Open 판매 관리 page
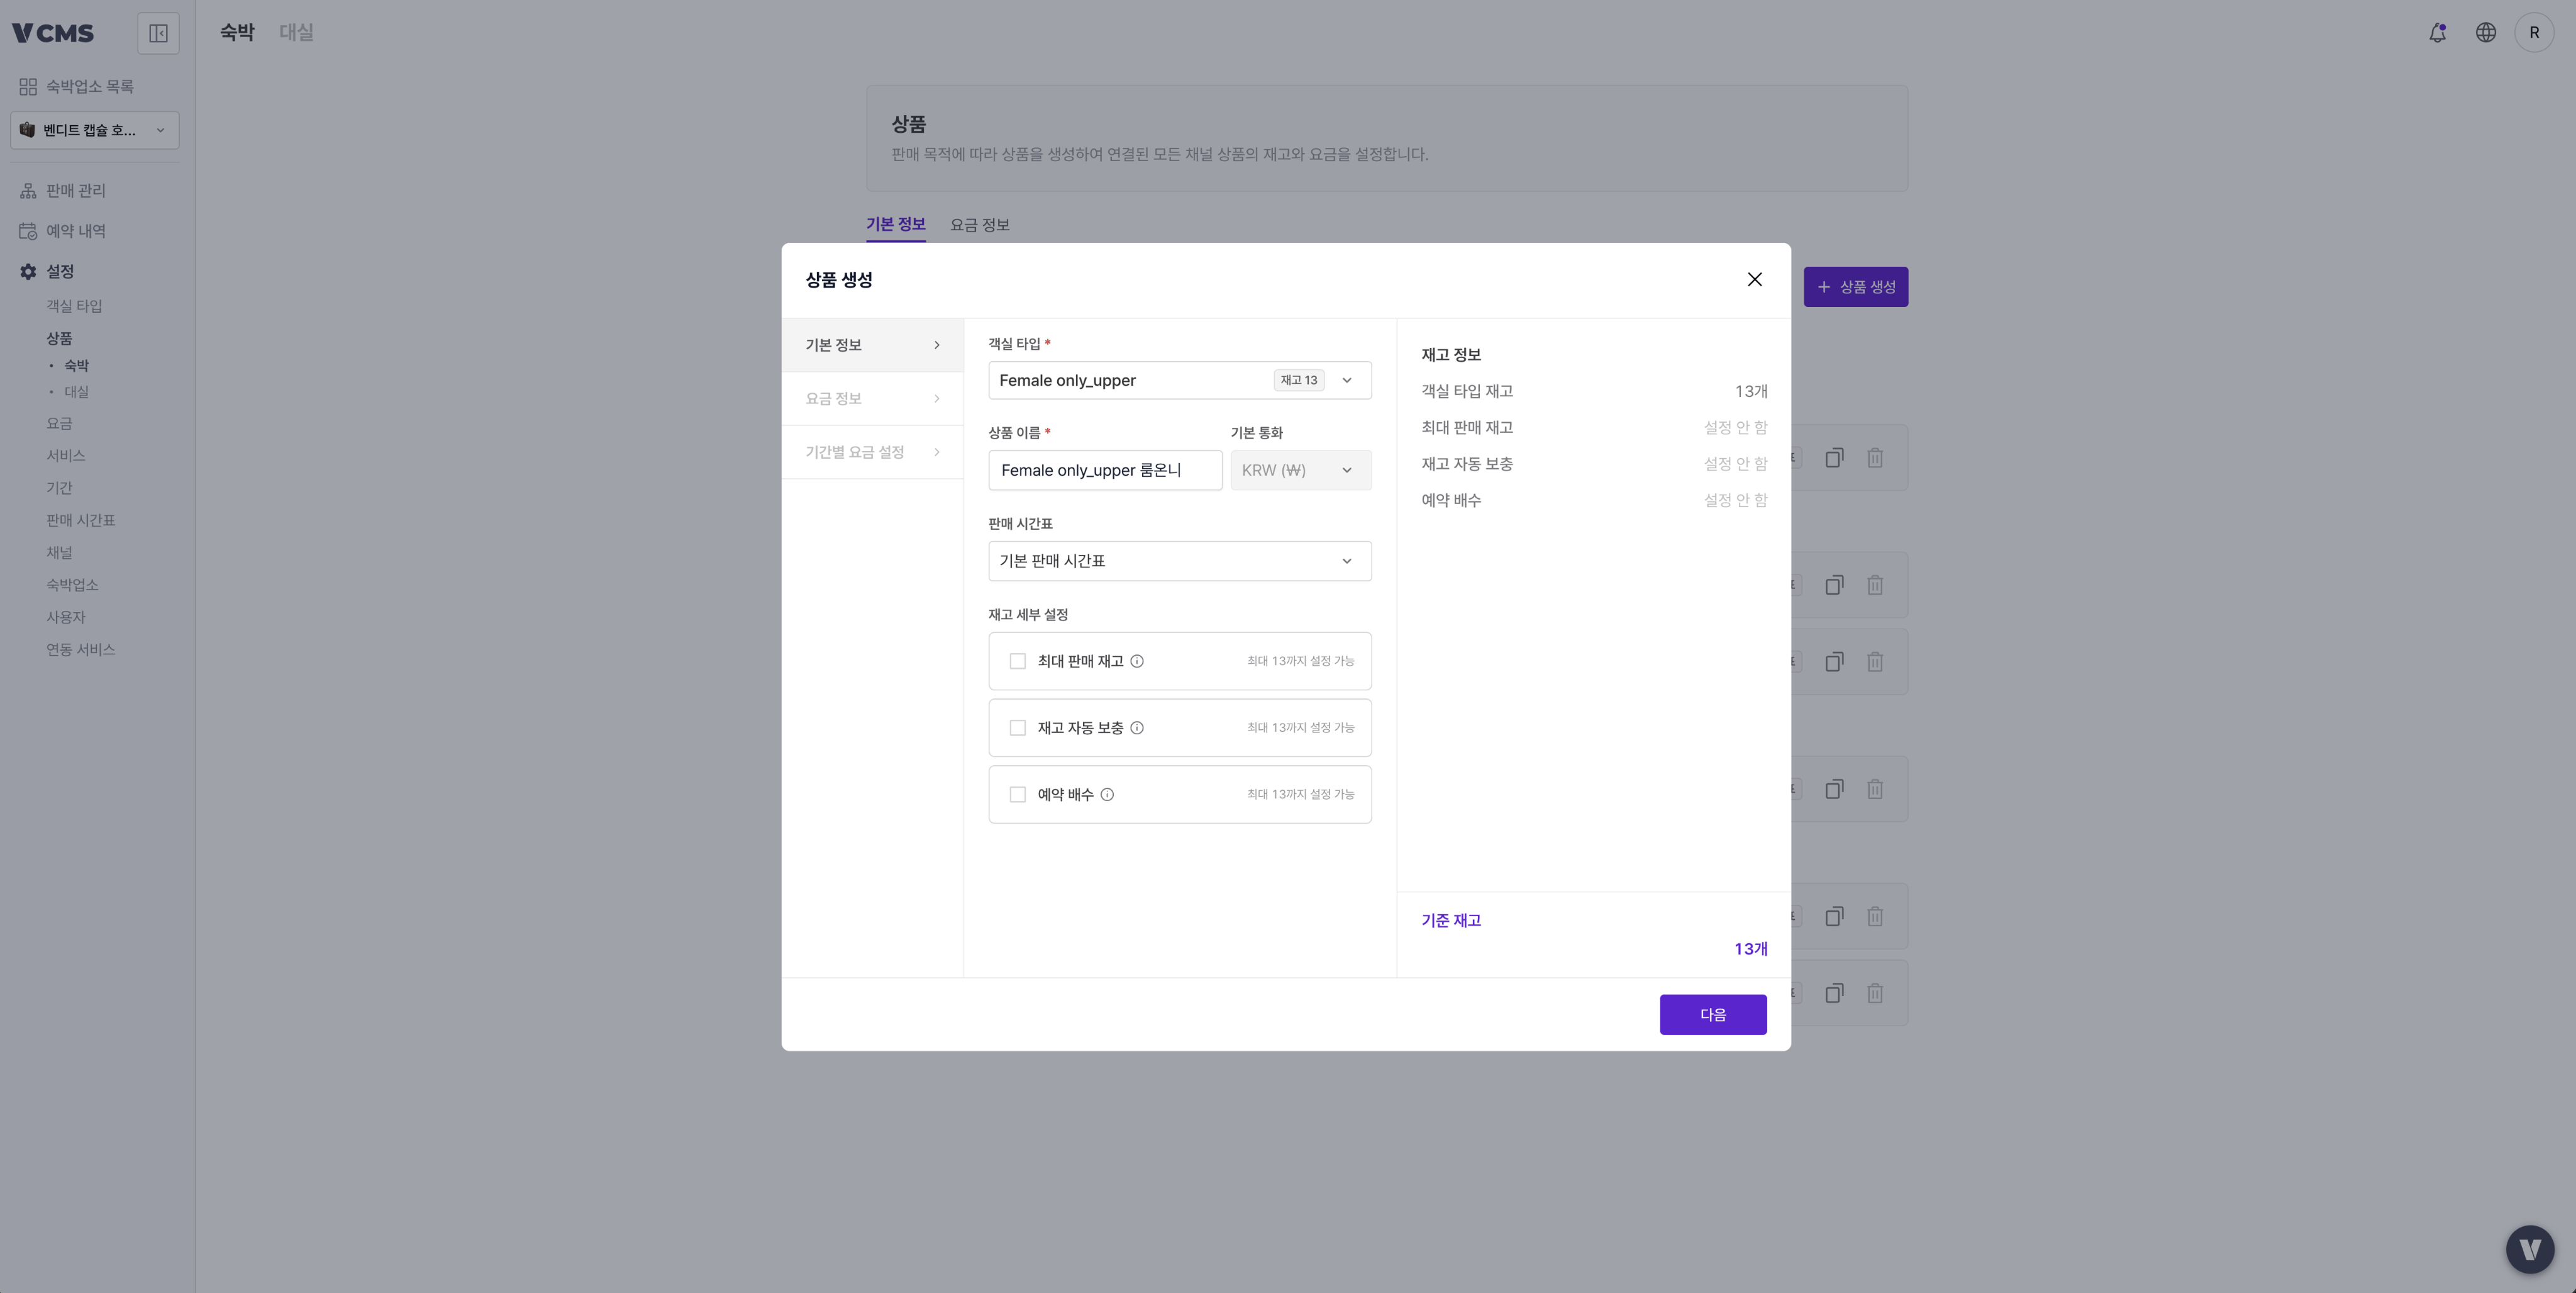The height and width of the screenshot is (1293, 2576). [76, 190]
